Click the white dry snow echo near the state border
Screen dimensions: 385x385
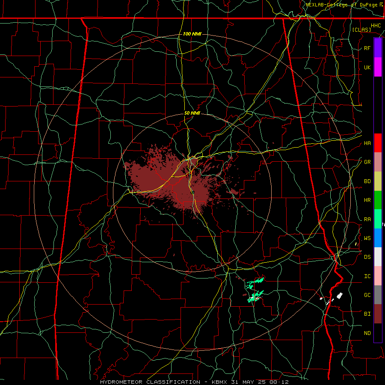pos(339,296)
